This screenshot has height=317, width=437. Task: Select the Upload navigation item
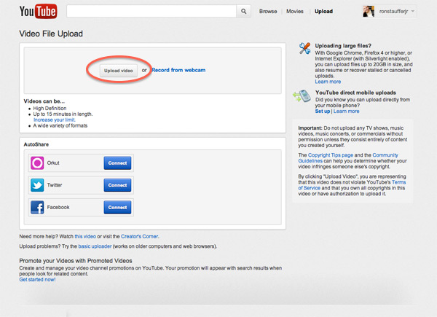[323, 12]
